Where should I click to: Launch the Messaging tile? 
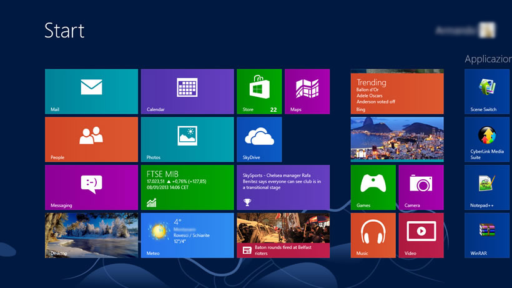point(91,187)
